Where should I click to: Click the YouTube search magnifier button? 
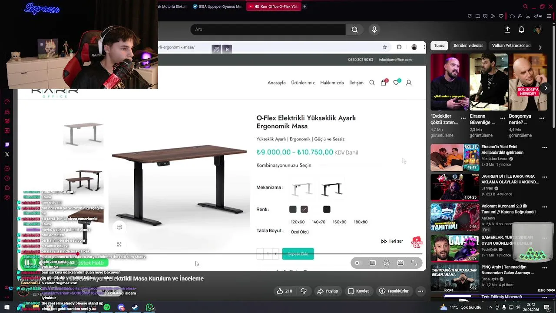pos(355,30)
